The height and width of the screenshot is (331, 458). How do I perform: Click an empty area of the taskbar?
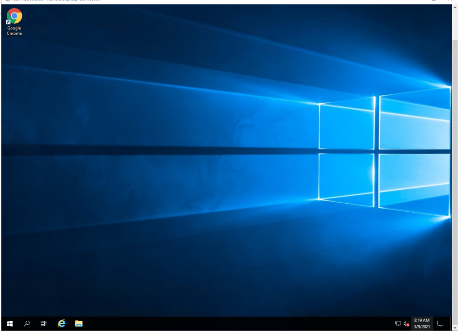tap(224, 323)
